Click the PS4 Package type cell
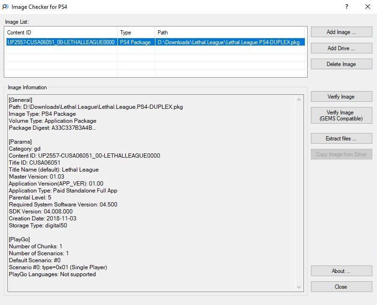Screen dimensions: 377x305 pyautogui.click(x=135, y=42)
